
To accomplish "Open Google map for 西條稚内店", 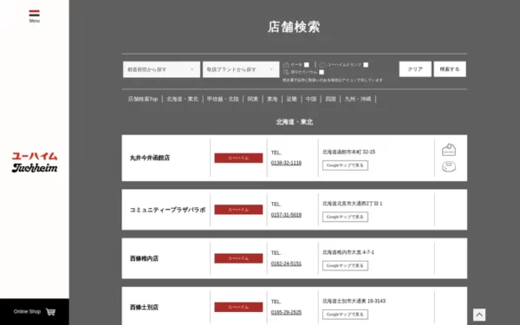I will (x=345, y=266).
